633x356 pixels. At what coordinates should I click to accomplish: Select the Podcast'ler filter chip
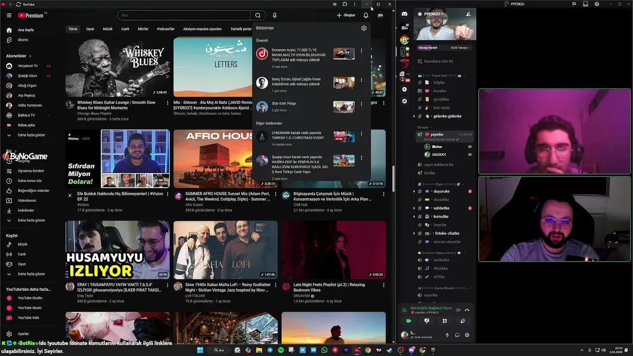pos(166,29)
